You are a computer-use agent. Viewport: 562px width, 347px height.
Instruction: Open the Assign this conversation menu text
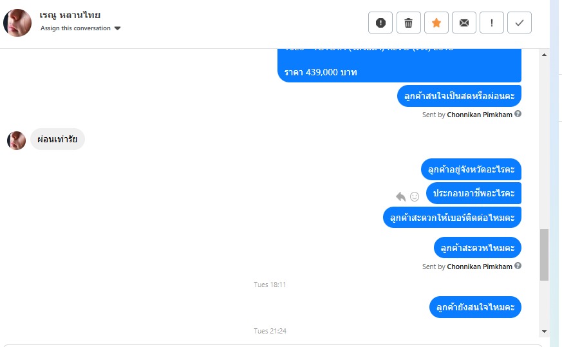point(75,28)
